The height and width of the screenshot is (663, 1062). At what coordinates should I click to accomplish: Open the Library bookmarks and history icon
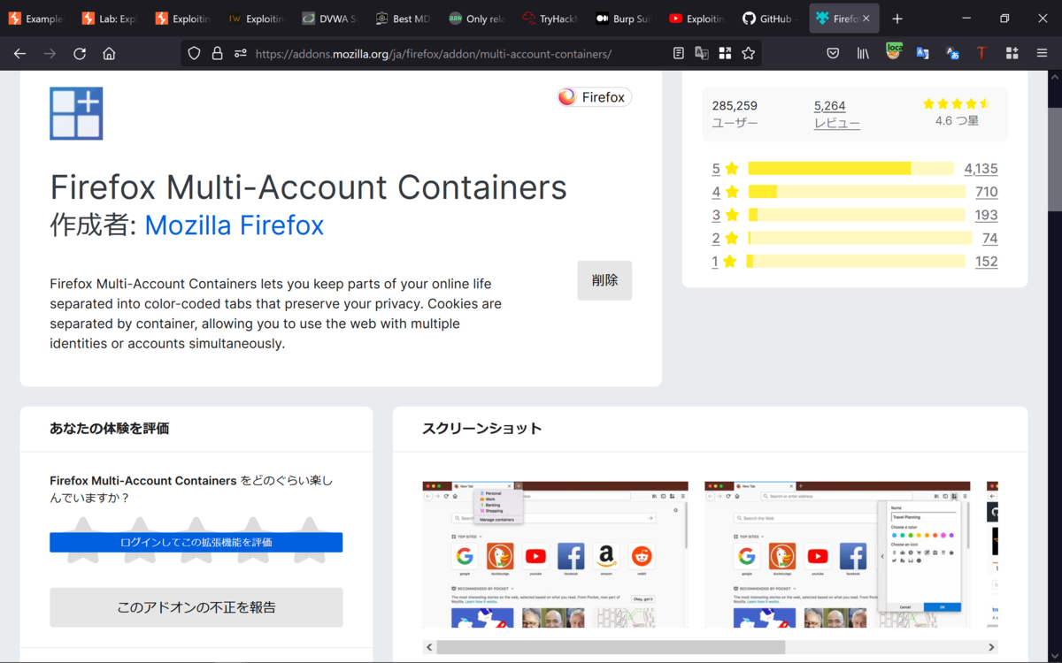pos(863,53)
